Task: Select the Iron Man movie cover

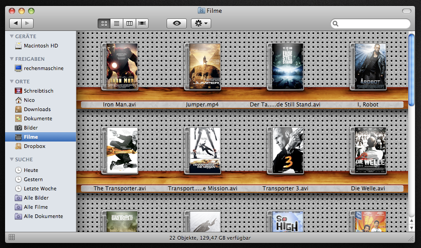Action: click(120, 66)
